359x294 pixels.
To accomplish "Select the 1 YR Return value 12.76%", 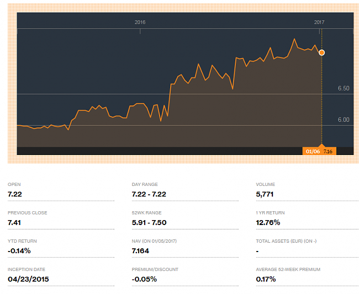I will point(268,222).
